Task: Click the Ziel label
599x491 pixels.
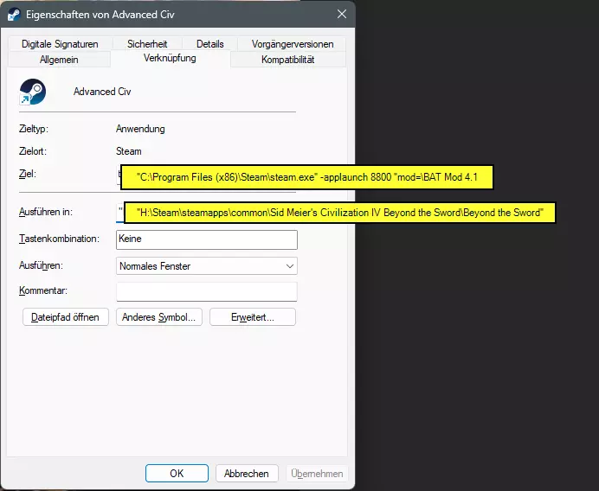Action: 28,174
